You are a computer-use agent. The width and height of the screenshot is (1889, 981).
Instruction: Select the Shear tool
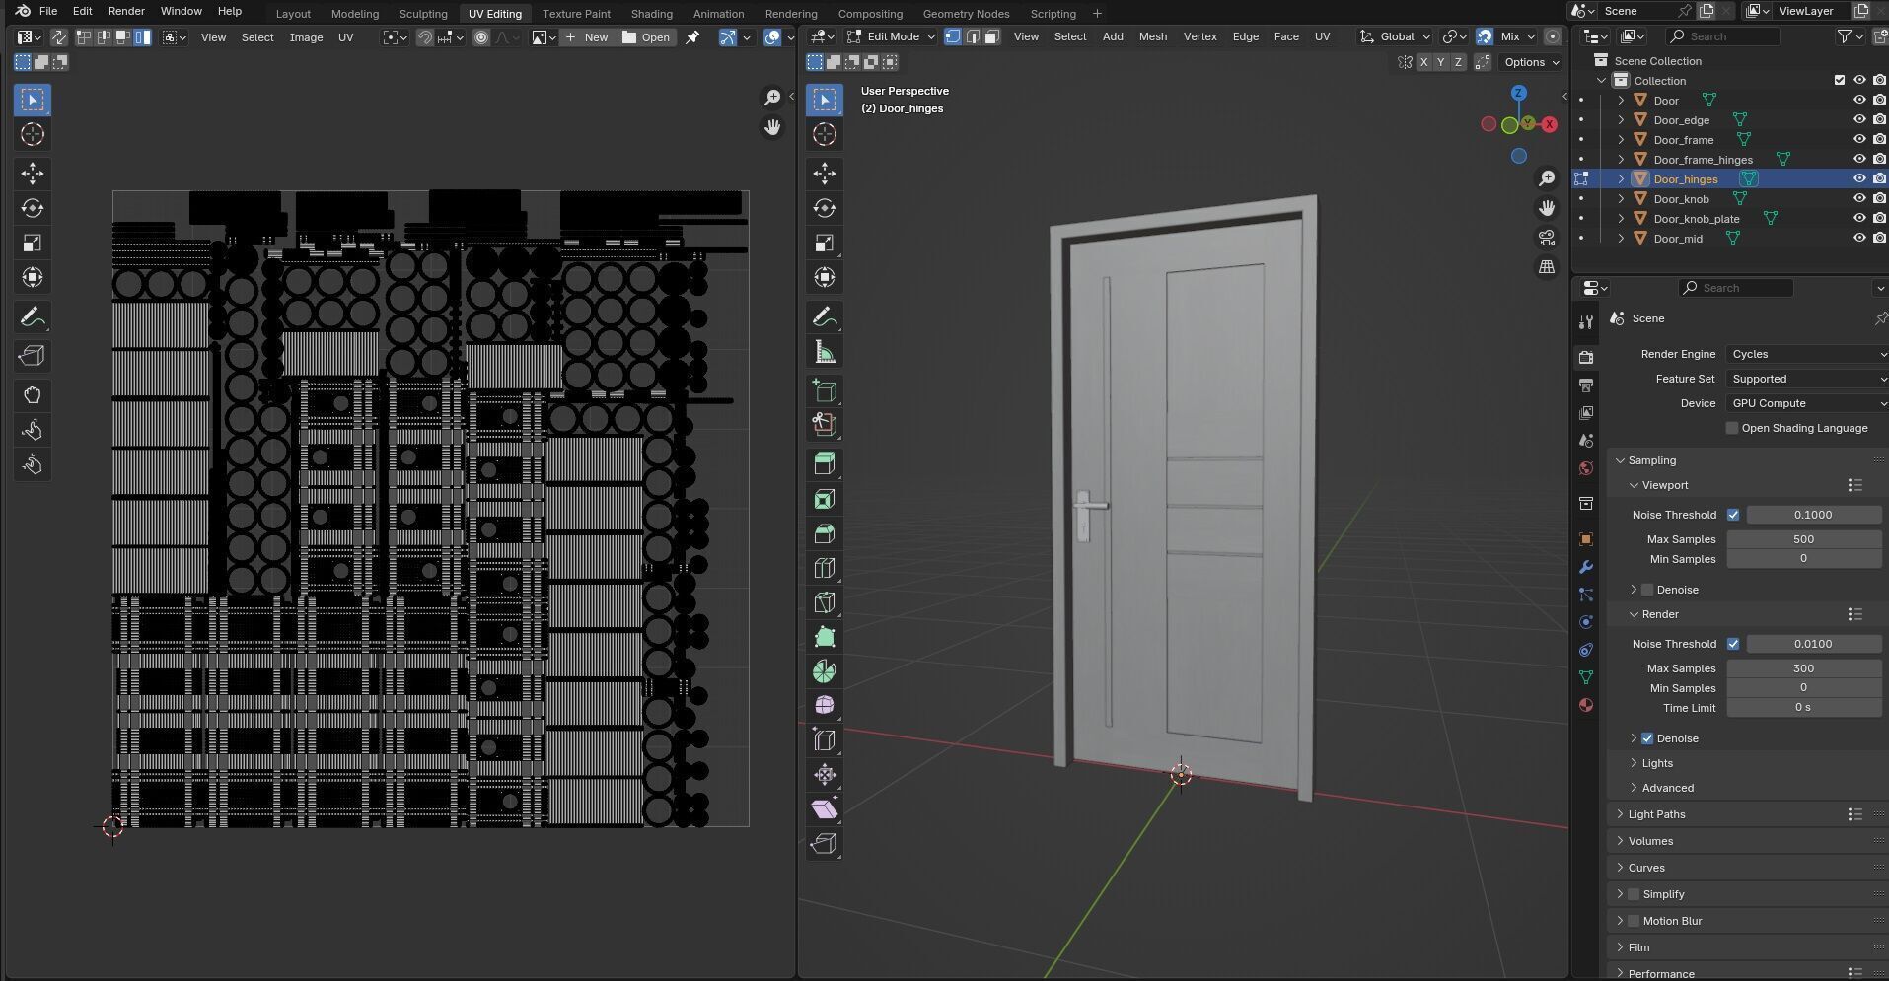pos(825,809)
